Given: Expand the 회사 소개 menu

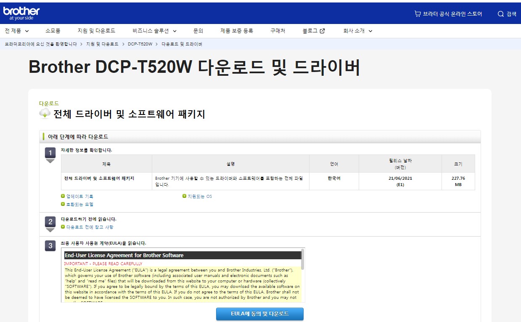Looking at the screenshot, I should (358, 31).
